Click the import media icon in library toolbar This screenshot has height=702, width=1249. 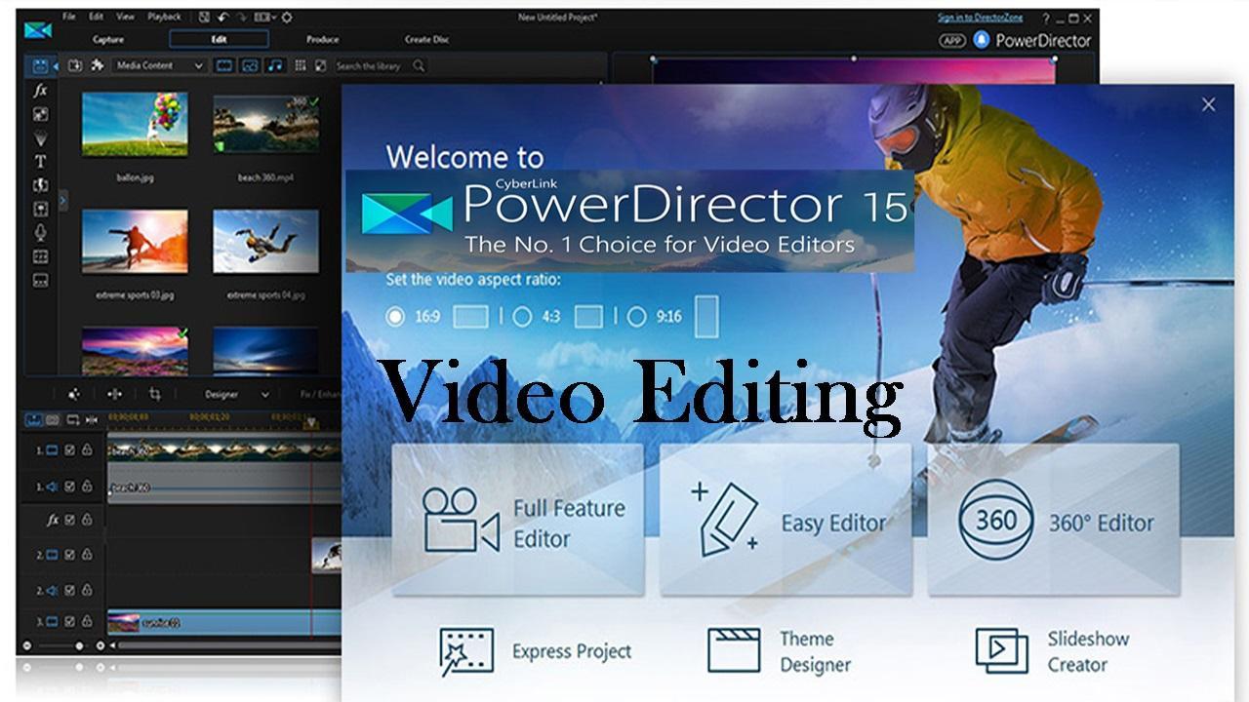tap(74, 65)
